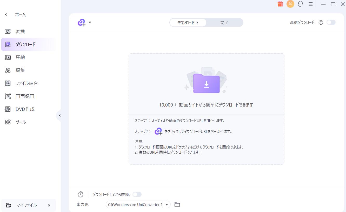This screenshot has height=212, width=346.
Task: Click the text 10,000＋ 動画サイトから簡単にダウンロードできます
Action: point(206,105)
